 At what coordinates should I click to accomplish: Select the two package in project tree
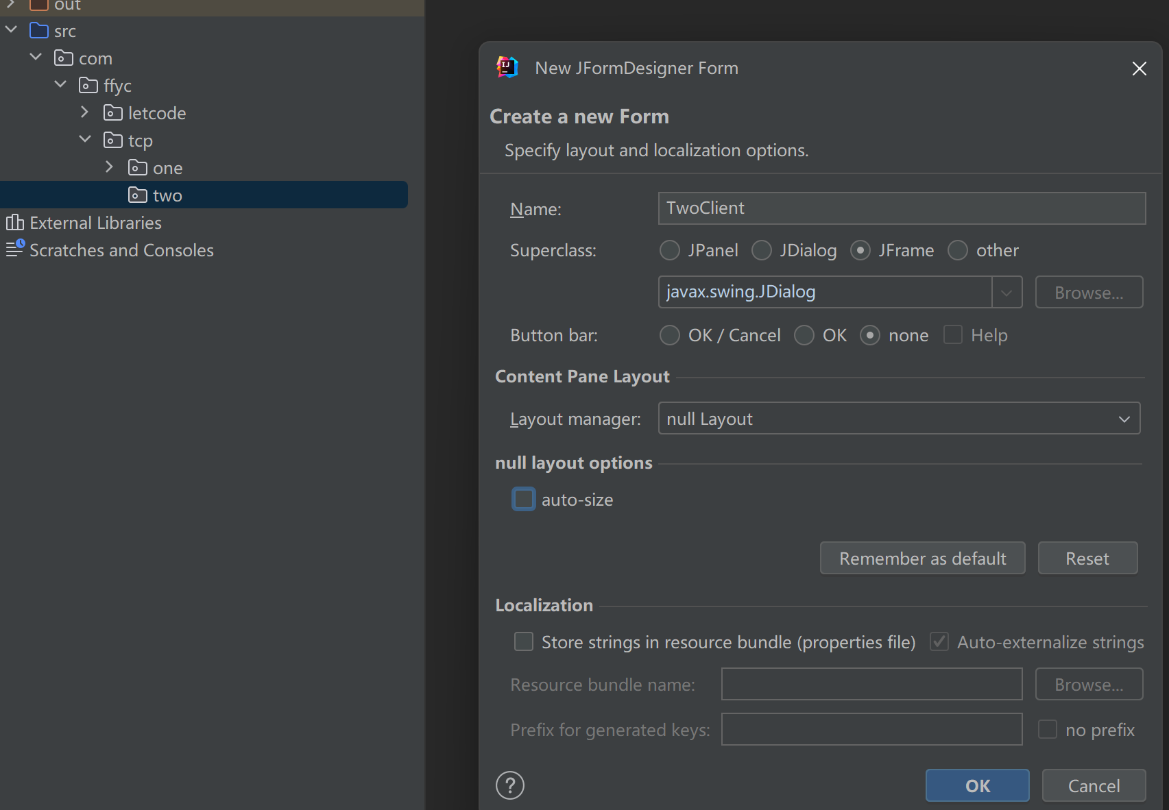click(204, 195)
